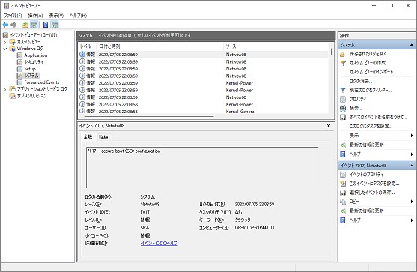
Task: Open the 操作(A) menu
Action: click(x=35, y=16)
